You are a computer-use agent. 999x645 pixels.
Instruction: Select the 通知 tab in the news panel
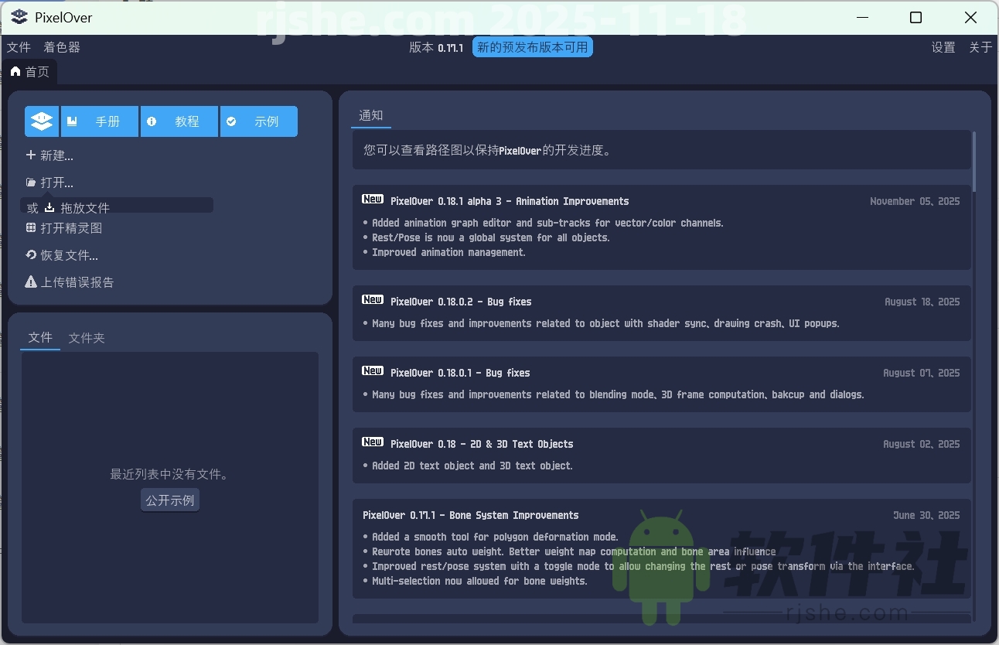[x=371, y=114]
